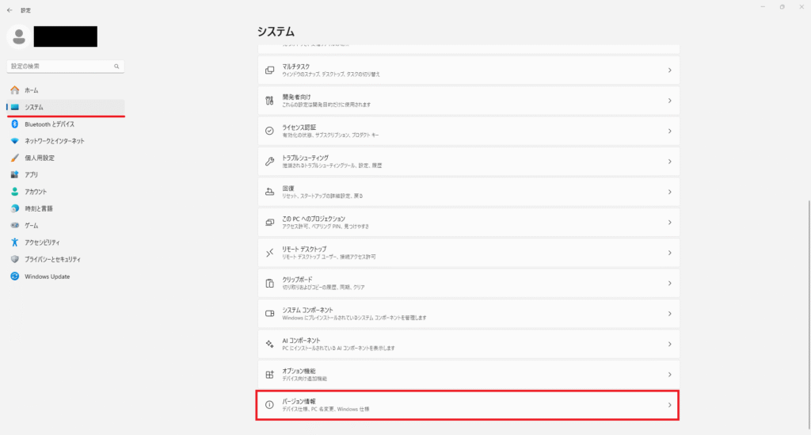The height and width of the screenshot is (435, 811).
Task: Expand the オプション機能 chevron arrow
Action: coord(669,374)
